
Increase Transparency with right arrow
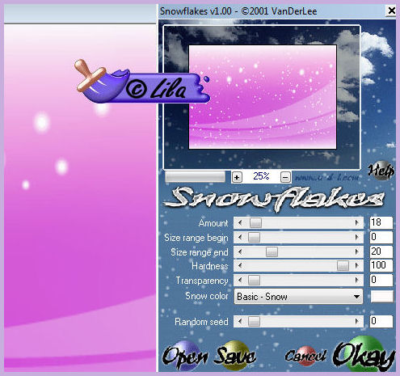pyautogui.click(x=357, y=281)
